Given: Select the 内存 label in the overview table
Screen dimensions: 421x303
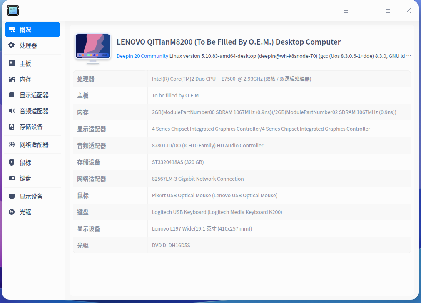Looking at the screenshot, I should 83,112.
